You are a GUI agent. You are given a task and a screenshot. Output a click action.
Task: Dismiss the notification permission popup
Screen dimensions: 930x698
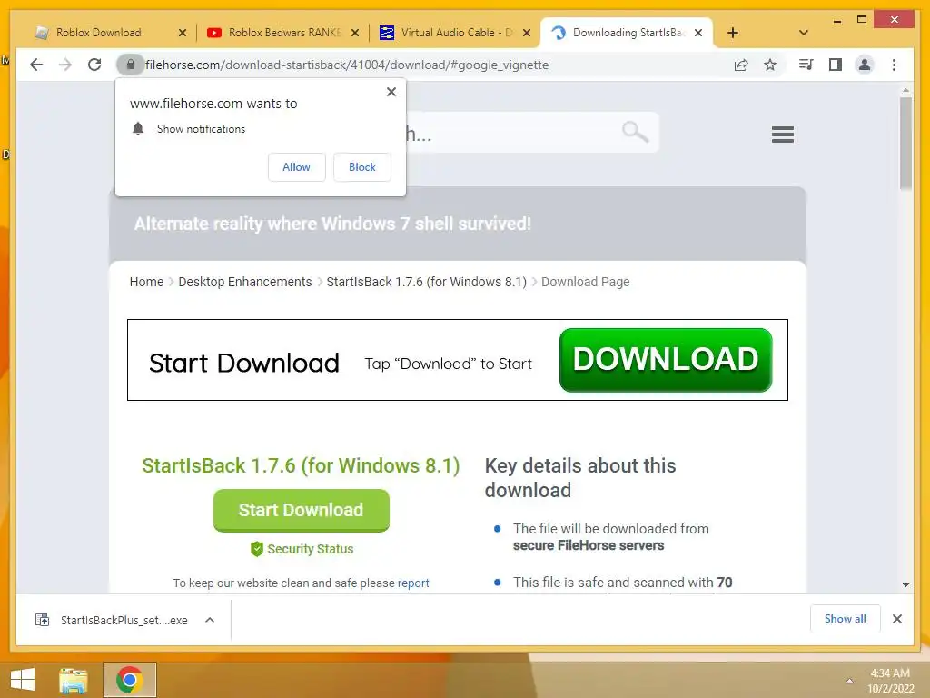coord(391,92)
